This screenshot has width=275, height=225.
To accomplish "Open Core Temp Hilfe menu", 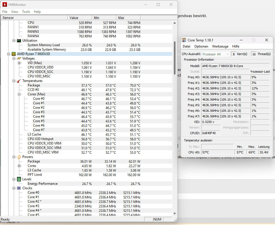I will pos(236,46).
